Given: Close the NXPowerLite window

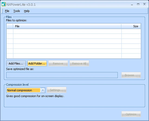Looking at the screenshot, I should coord(144,4).
